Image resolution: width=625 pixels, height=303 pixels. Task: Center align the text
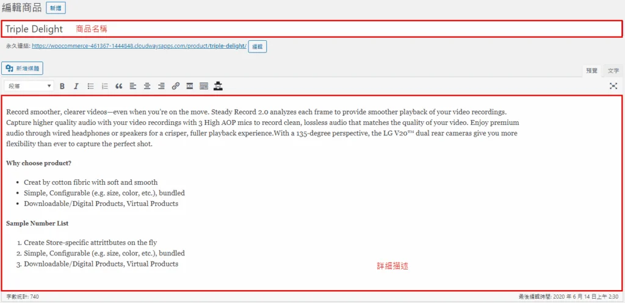pos(147,86)
